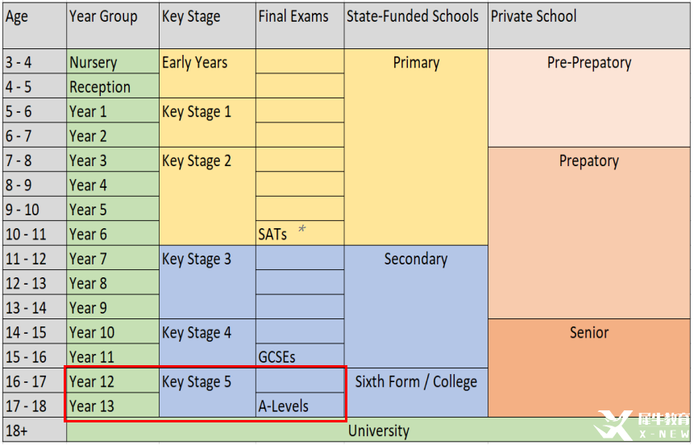The width and height of the screenshot is (694, 445).
Task: Click the asterisk next to SATs
Action: (x=302, y=230)
